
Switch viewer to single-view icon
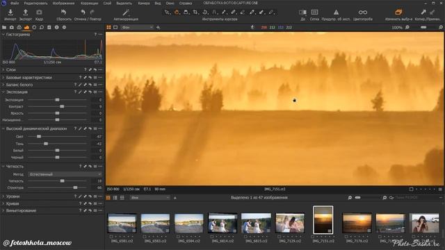pyautogui.click(x=115, y=28)
